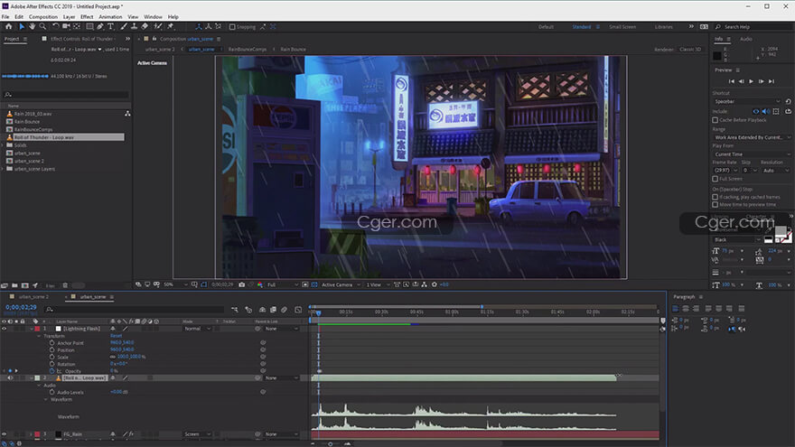The height and width of the screenshot is (447, 795).
Task: Take a snapshot with the camera icon
Action: coord(242,284)
